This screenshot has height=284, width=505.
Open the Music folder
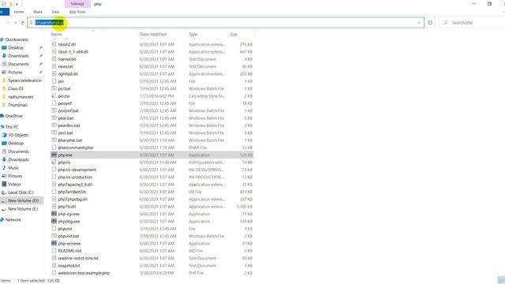tap(13, 168)
